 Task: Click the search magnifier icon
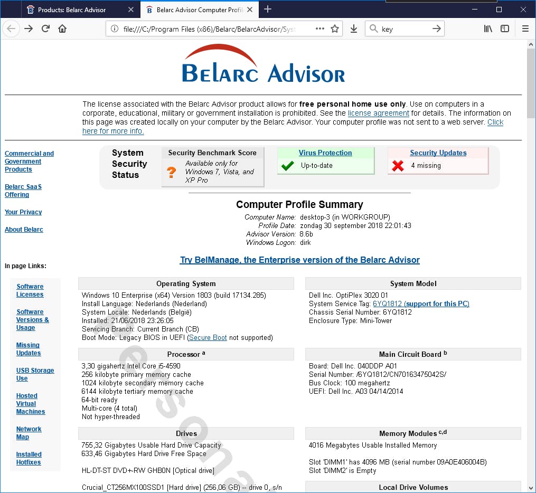click(374, 29)
